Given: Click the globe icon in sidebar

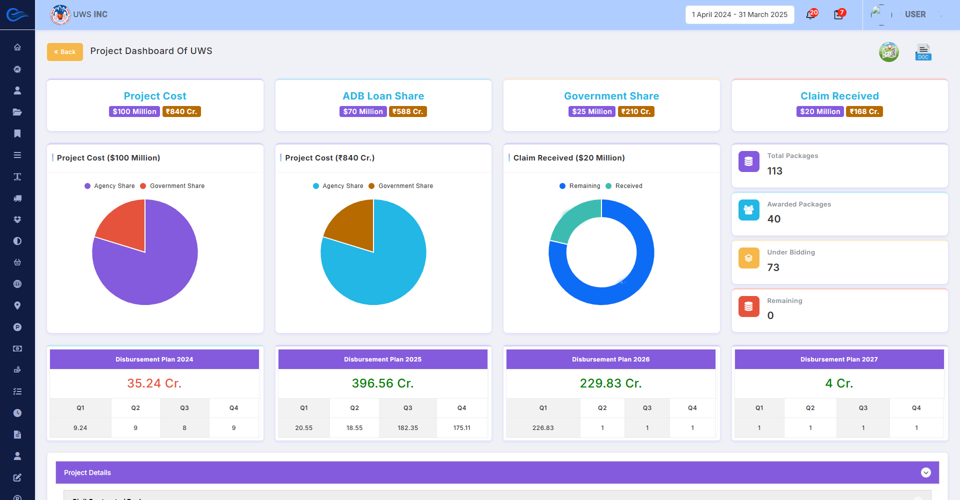Looking at the screenshot, I should [17, 284].
